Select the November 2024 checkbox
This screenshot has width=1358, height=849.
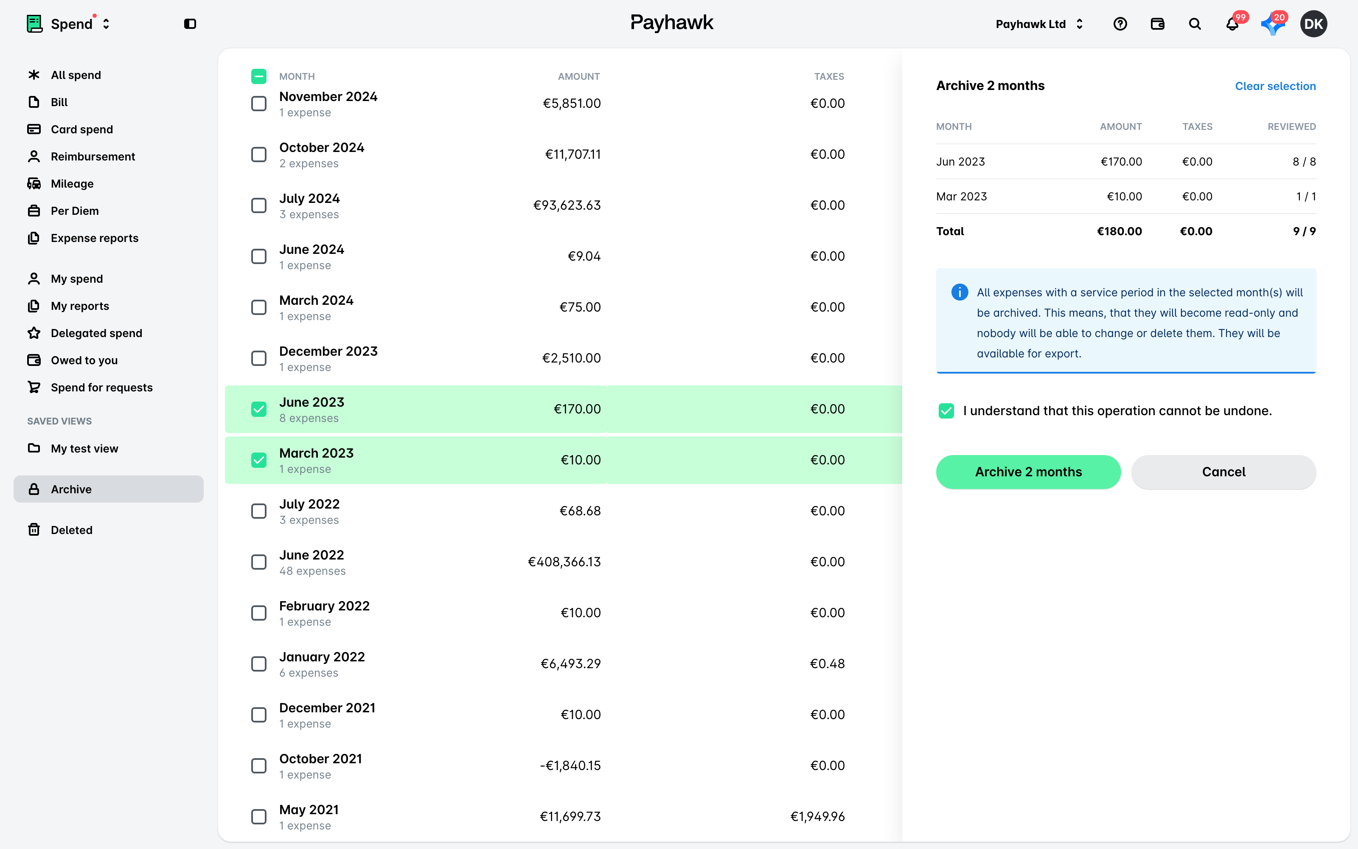point(259,103)
